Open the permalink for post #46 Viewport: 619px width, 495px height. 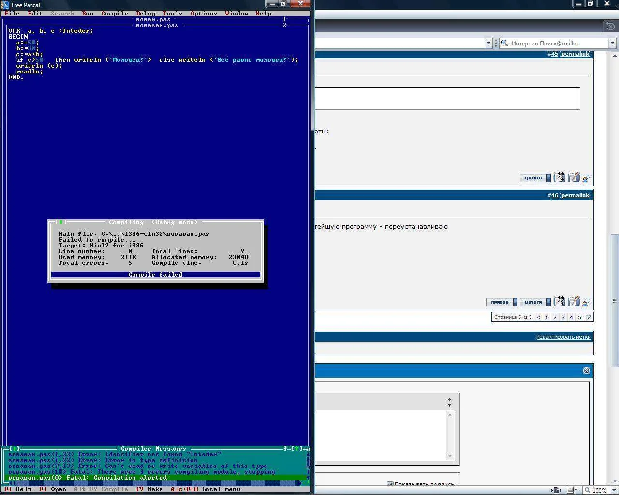(x=575, y=195)
